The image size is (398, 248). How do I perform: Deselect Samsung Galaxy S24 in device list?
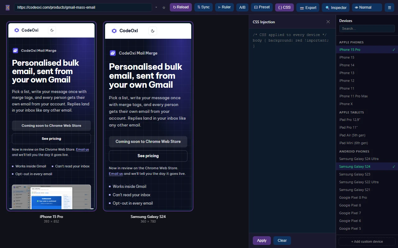click(367, 166)
